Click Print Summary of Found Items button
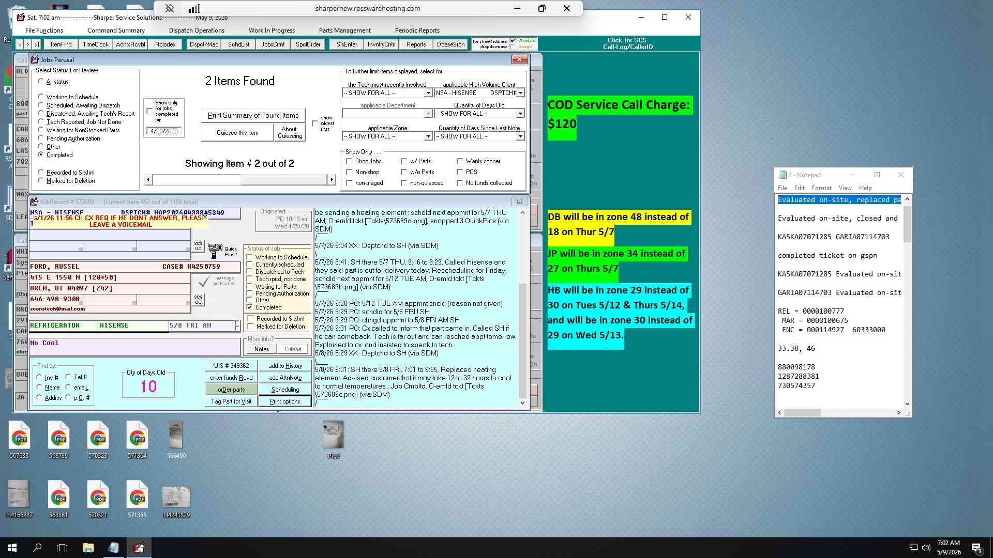Screen dimensions: 993x558 tap(253, 115)
